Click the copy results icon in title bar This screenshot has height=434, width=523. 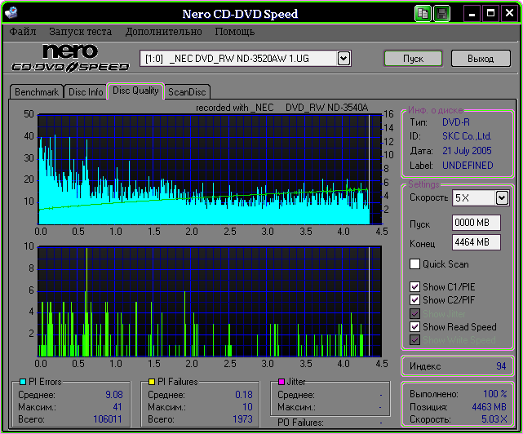point(423,14)
